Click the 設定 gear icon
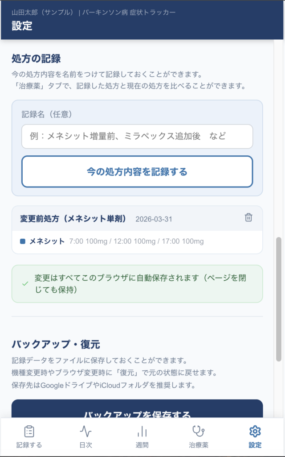The image size is (285, 457). pyautogui.click(x=255, y=431)
